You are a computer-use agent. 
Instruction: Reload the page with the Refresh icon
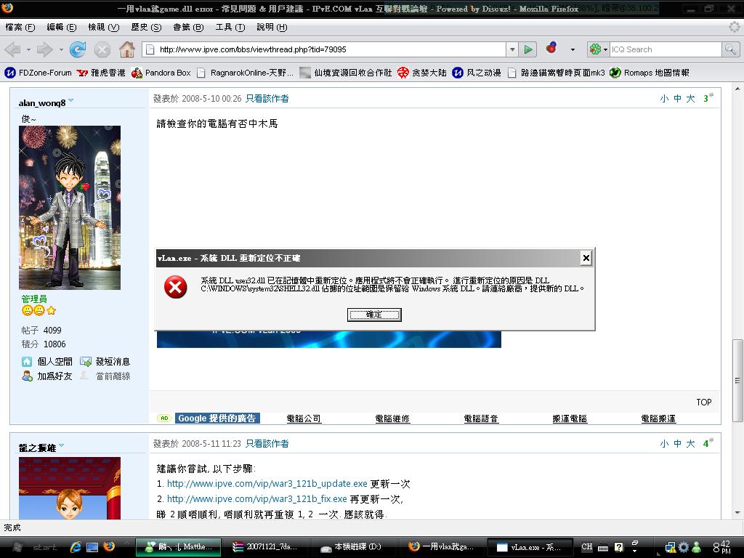click(x=78, y=49)
